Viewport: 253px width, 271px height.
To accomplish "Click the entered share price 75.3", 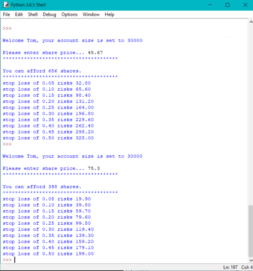I will [x=94, y=168].
